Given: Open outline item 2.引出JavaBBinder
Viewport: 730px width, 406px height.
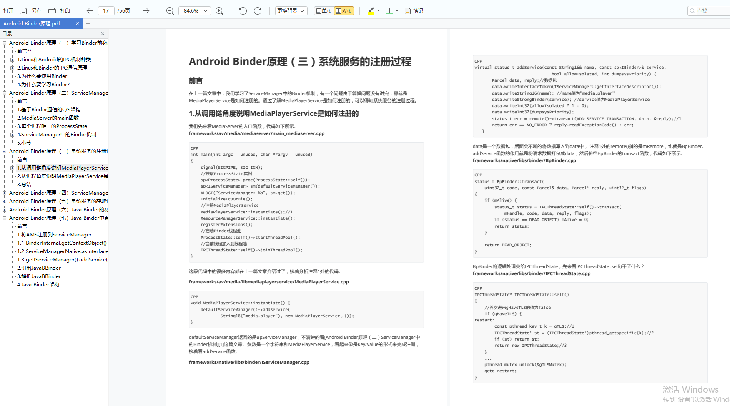Looking at the screenshot, I should coord(39,268).
